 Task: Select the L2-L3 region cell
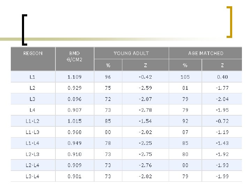[x=32, y=154]
